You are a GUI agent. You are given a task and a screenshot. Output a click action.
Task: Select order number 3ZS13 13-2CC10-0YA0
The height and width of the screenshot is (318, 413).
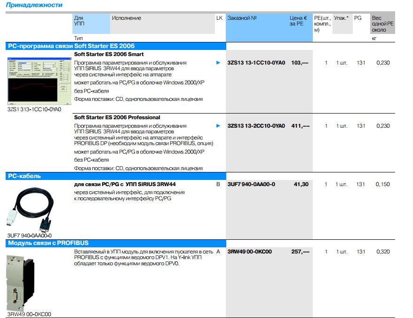pyautogui.click(x=256, y=126)
